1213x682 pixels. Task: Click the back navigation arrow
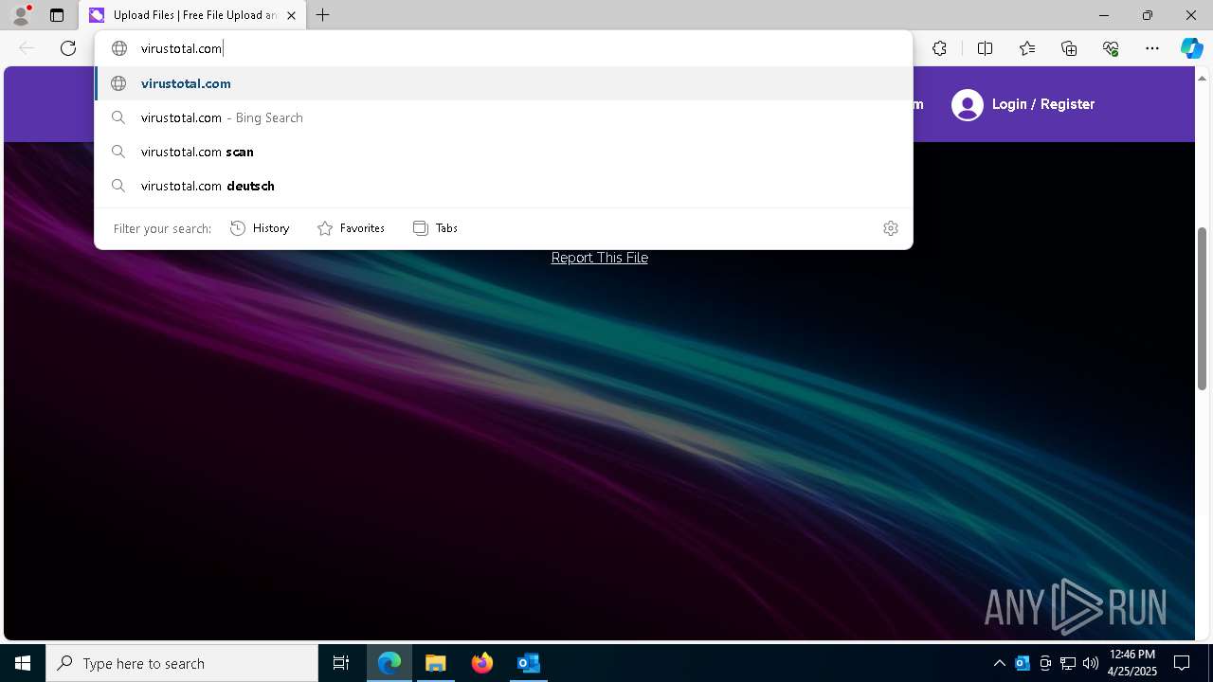[x=27, y=48]
